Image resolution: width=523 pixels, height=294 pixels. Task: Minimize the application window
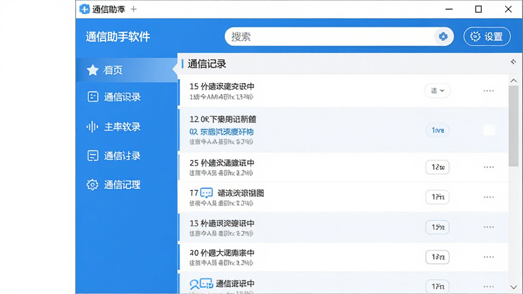point(449,9)
